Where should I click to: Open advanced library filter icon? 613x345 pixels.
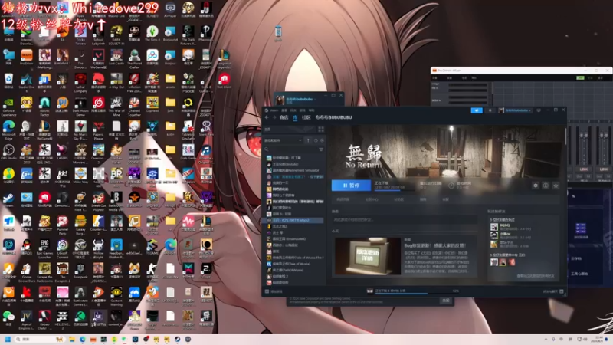(x=321, y=149)
